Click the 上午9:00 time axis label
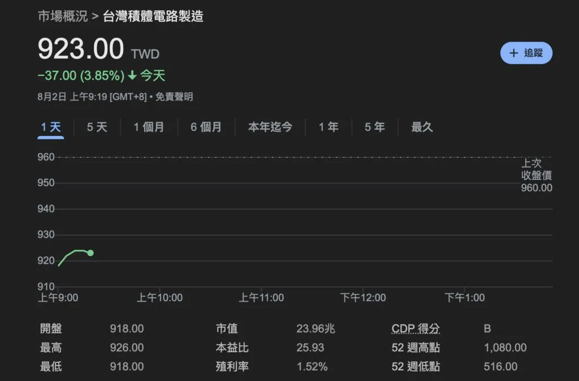Screen dimensions: 579x381 pyautogui.click(x=58, y=297)
